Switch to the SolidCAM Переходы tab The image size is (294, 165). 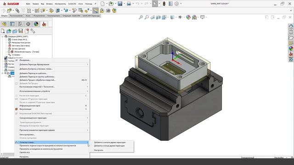[91, 16]
